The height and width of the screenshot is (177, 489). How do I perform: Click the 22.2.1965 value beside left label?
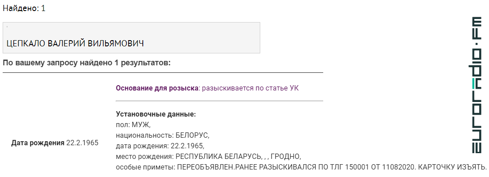[82, 143]
